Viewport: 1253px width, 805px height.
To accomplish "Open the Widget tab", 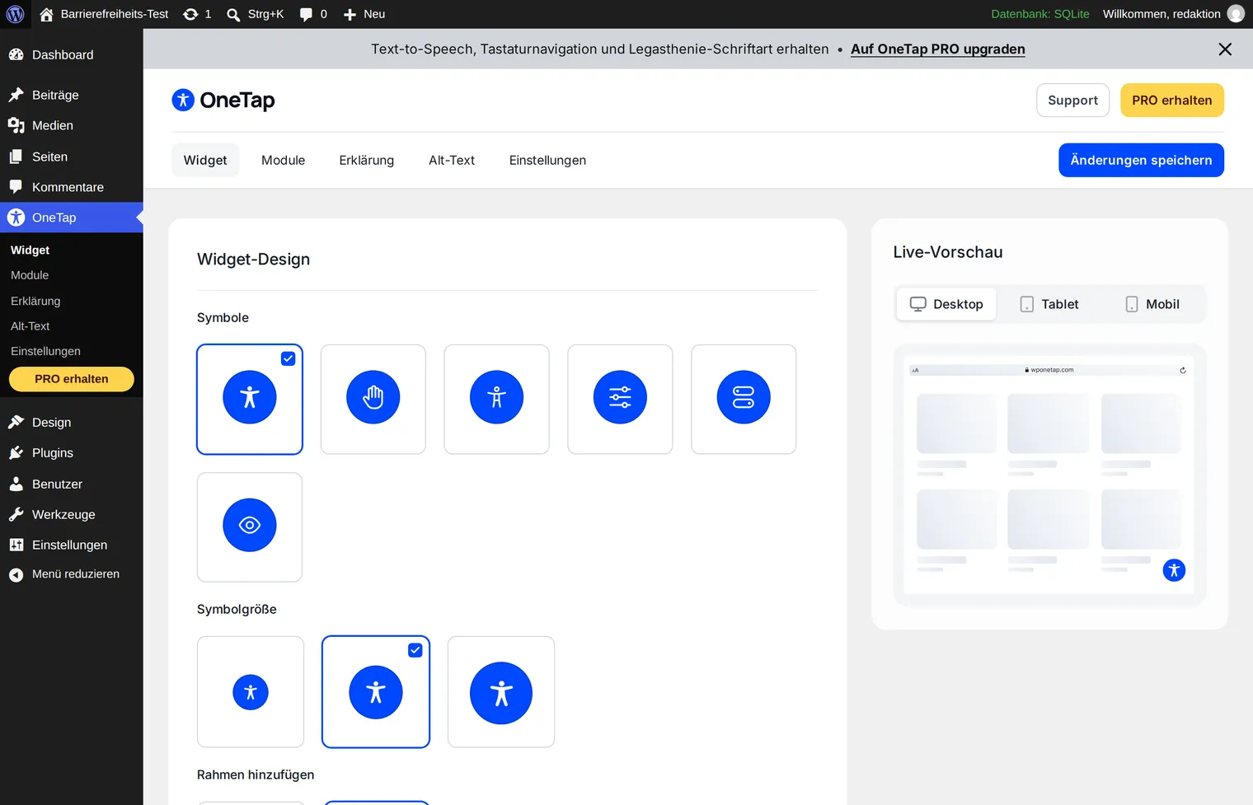I will tap(205, 160).
